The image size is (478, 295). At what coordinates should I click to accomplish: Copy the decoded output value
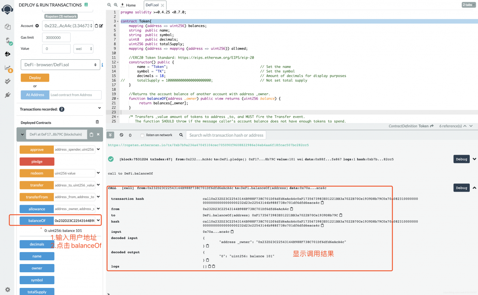pos(208,260)
